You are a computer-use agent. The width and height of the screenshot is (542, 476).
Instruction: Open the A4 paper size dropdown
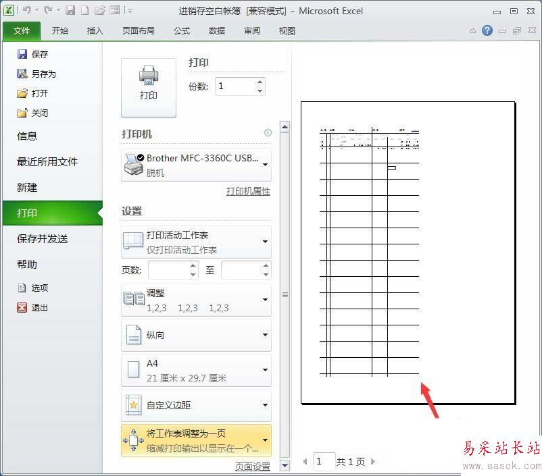196,370
